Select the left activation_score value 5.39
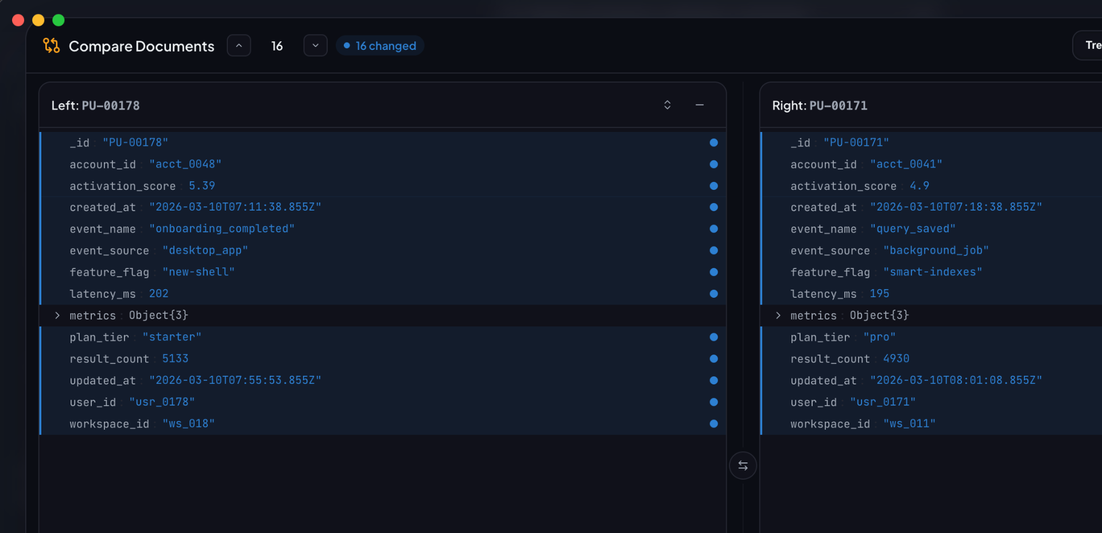The width and height of the screenshot is (1102, 533). (202, 186)
